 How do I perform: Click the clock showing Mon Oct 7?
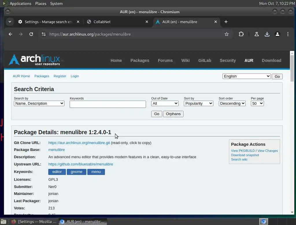pyautogui.click(x=277, y=3)
